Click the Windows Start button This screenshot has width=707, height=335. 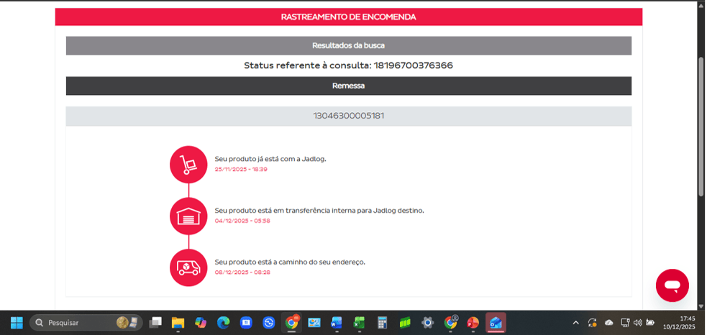click(x=17, y=323)
